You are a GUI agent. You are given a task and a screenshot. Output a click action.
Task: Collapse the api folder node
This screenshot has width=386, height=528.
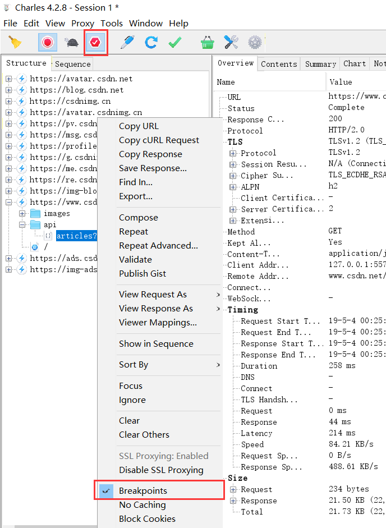coord(22,224)
